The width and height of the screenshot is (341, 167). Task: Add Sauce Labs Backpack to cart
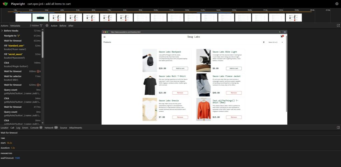[180, 68]
